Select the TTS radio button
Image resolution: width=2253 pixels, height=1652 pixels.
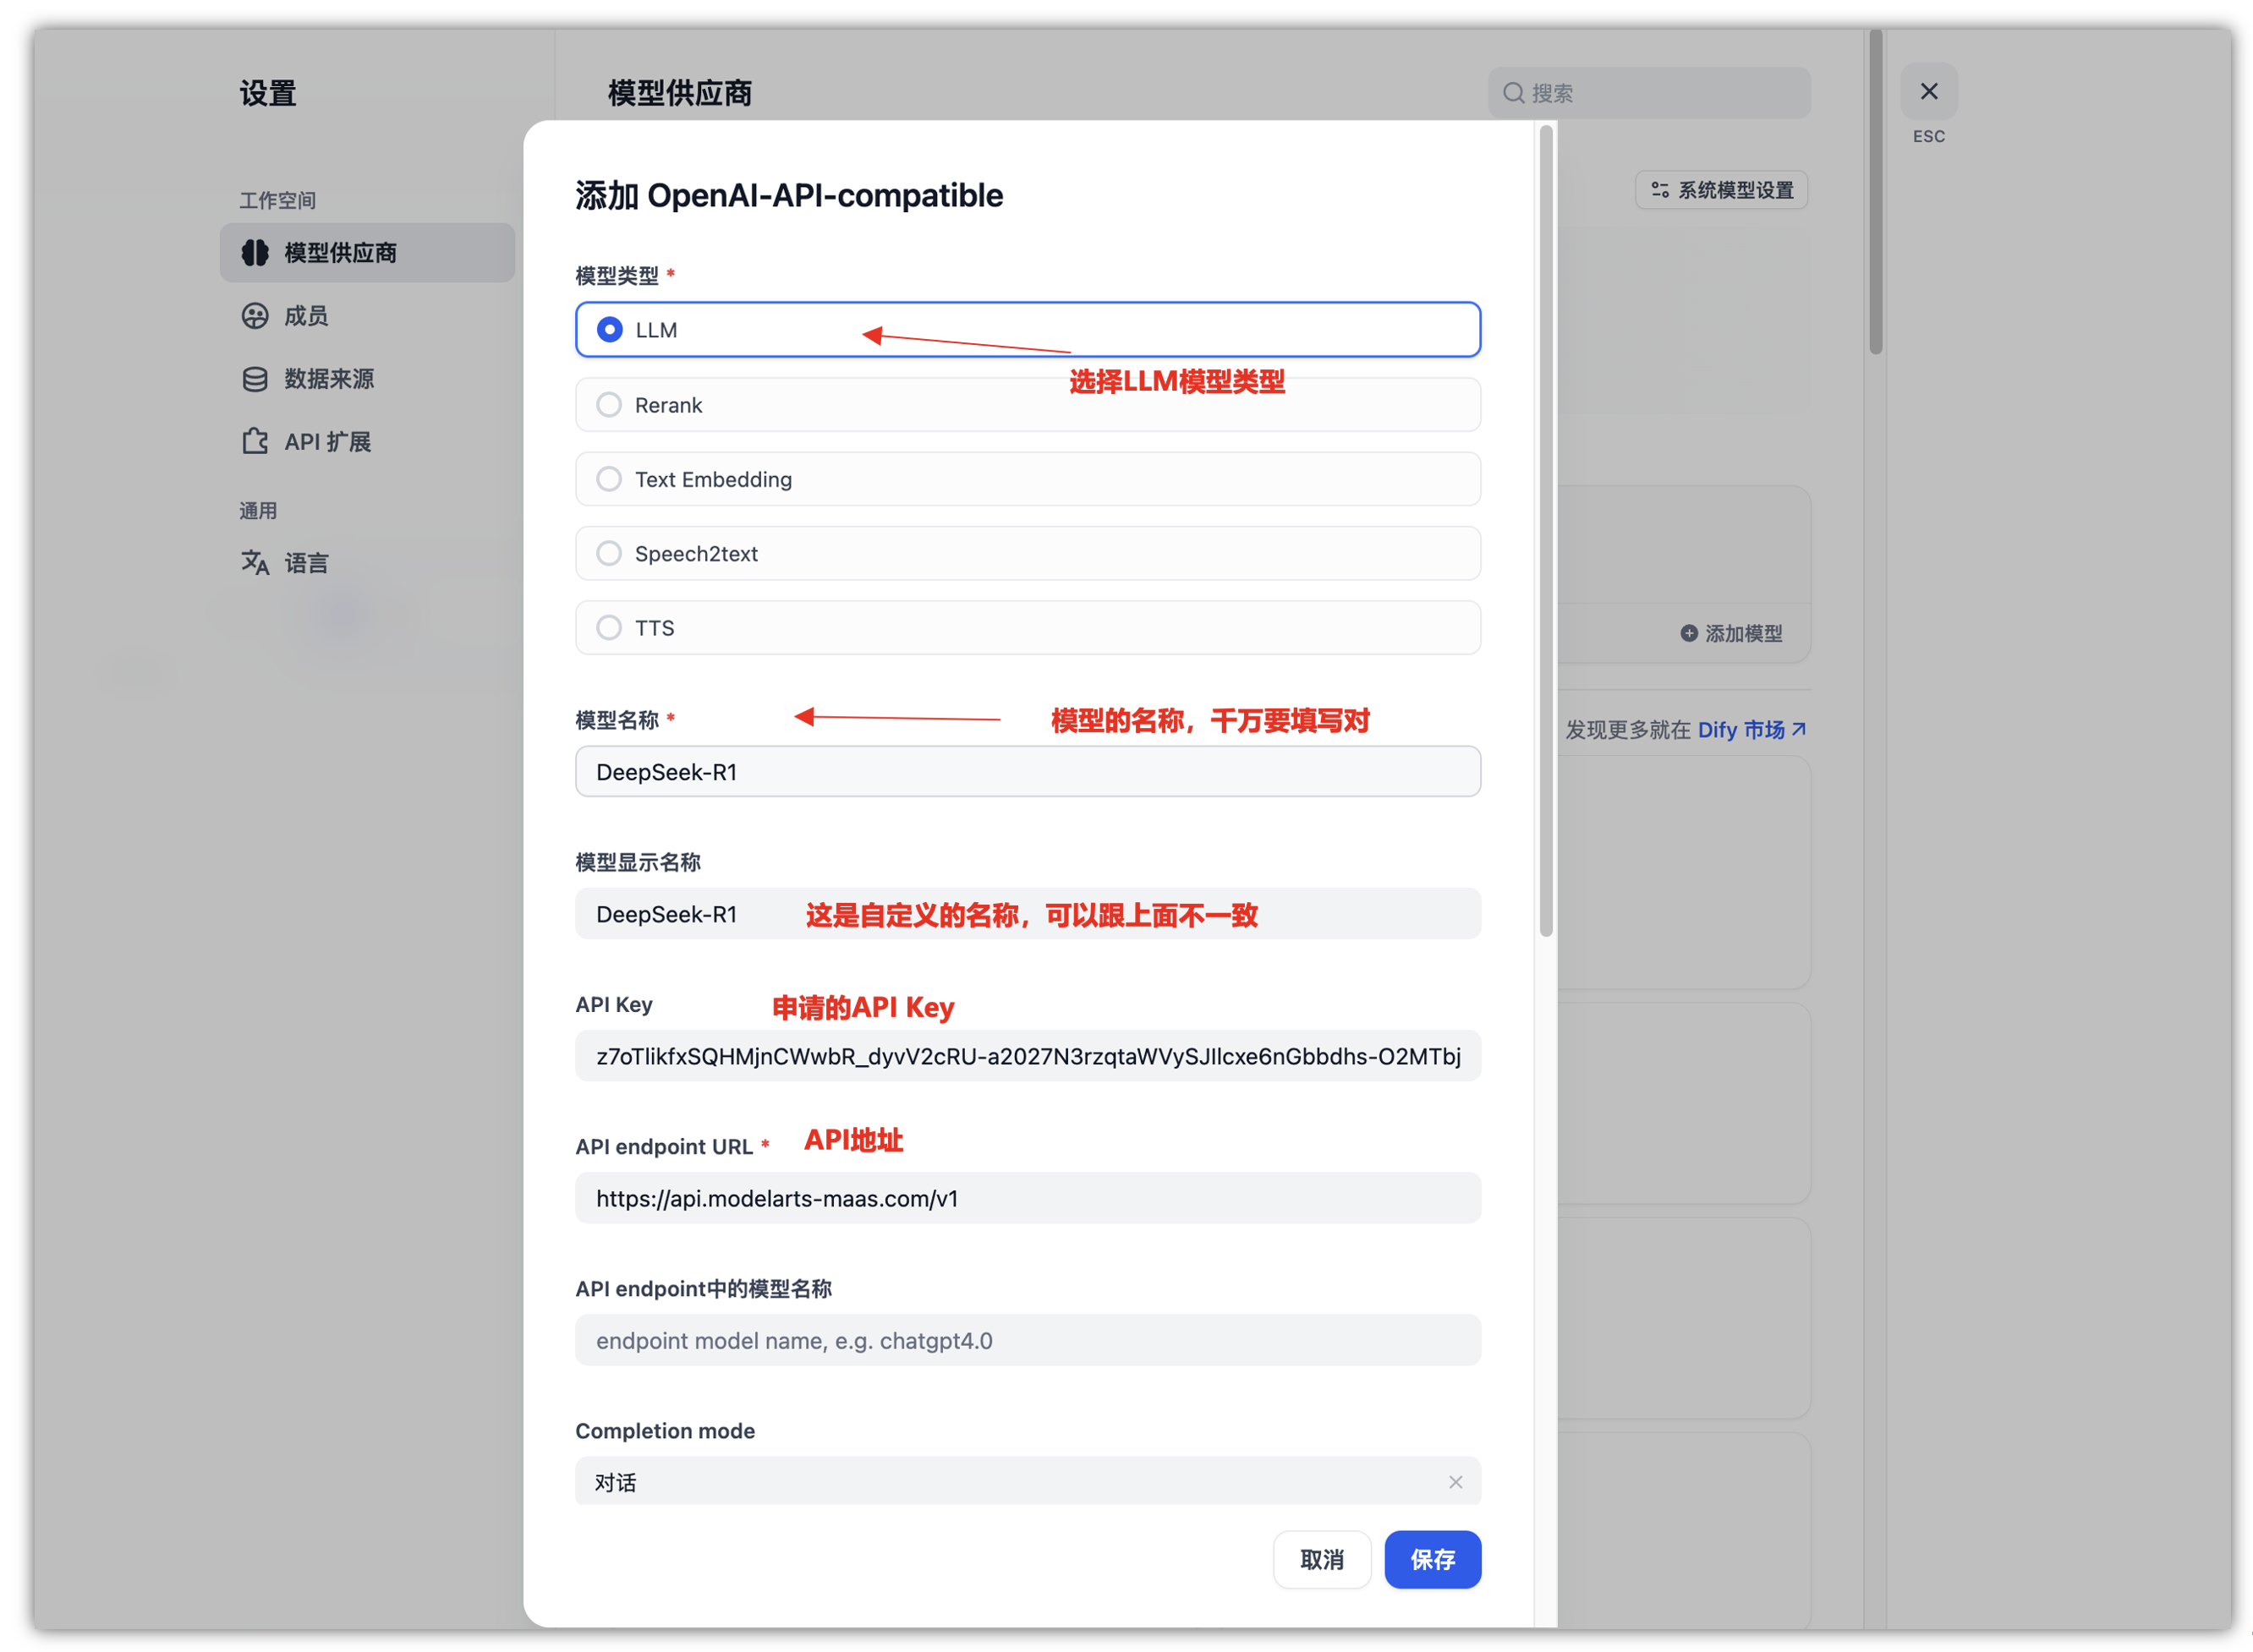[609, 628]
